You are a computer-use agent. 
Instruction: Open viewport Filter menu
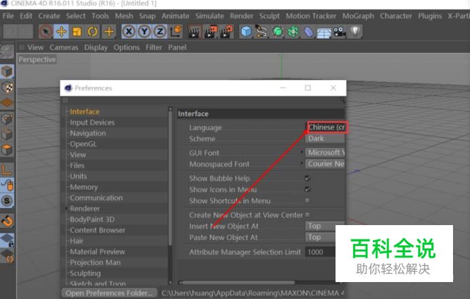click(153, 47)
